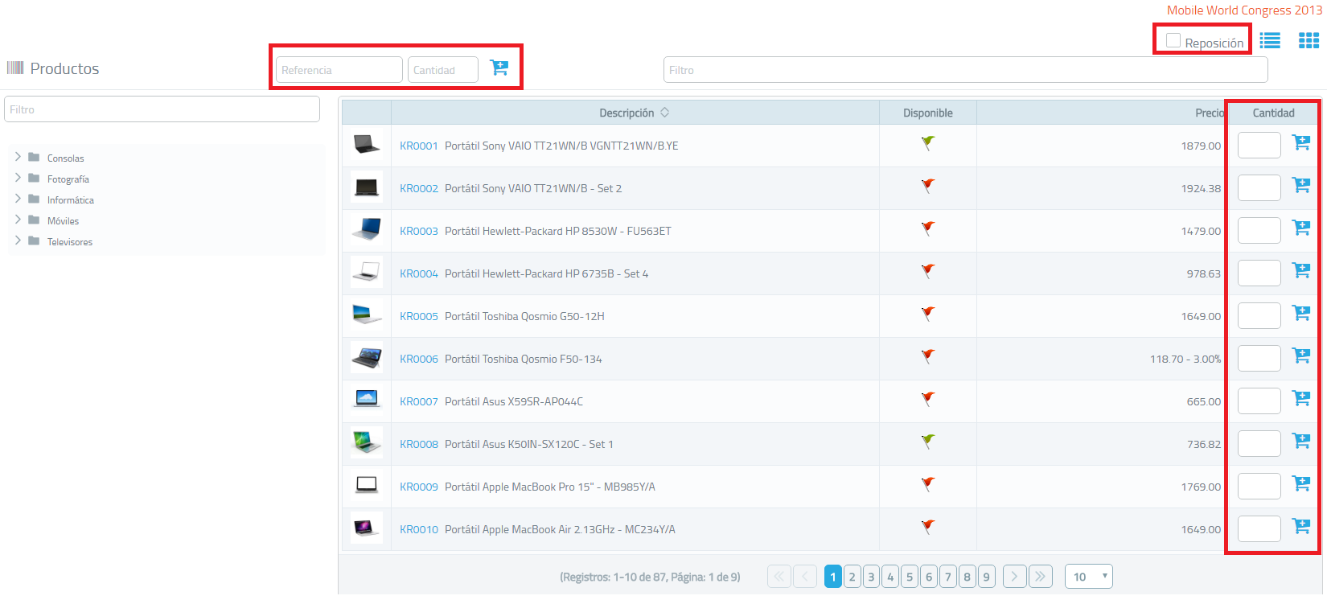Click pagination record summary text
1327x600 pixels.
click(x=650, y=577)
